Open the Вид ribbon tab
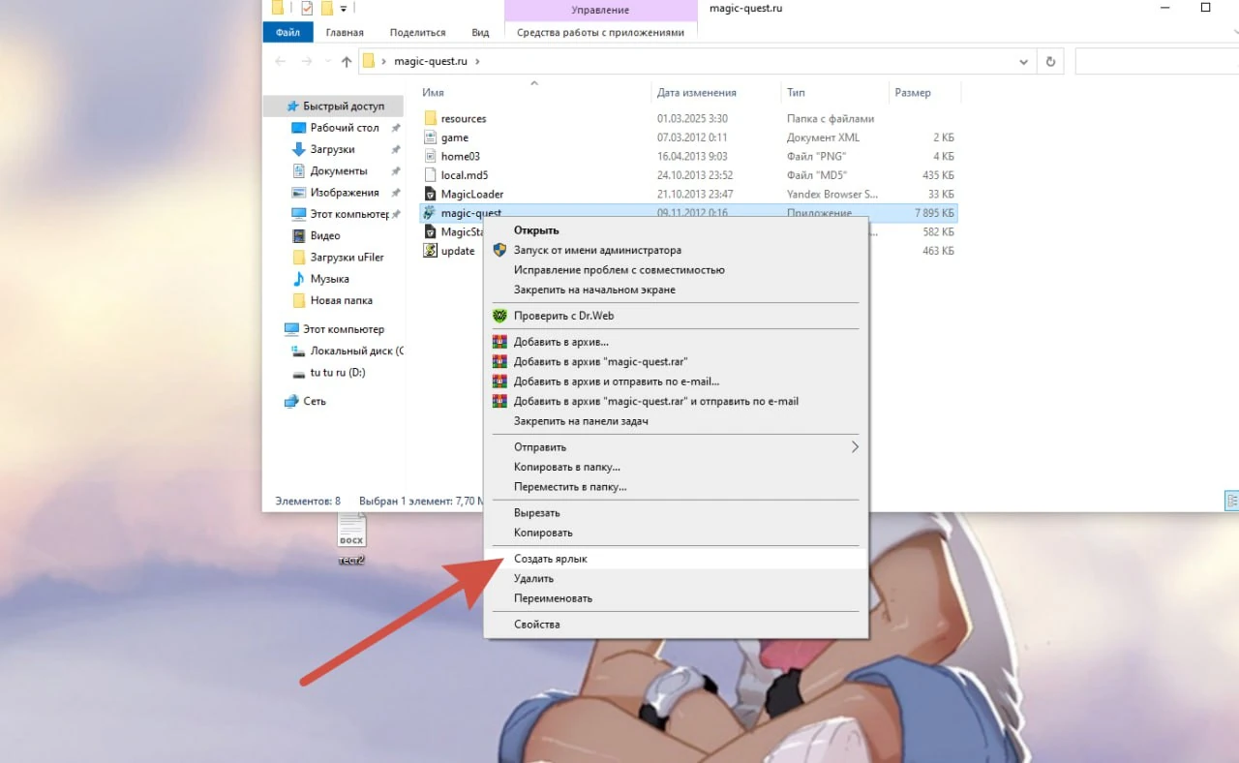Screen dimensions: 1239x763 point(480,32)
